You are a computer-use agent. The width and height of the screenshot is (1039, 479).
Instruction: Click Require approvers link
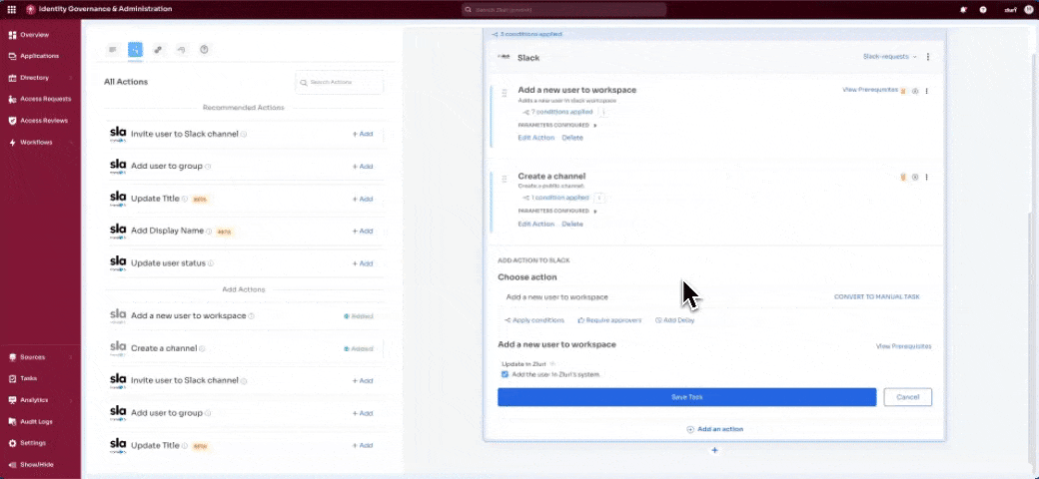pyautogui.click(x=609, y=320)
